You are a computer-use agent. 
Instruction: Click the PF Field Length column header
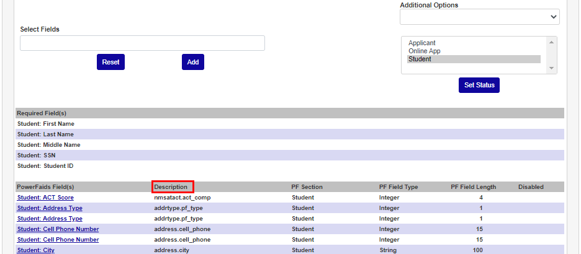pos(473,186)
